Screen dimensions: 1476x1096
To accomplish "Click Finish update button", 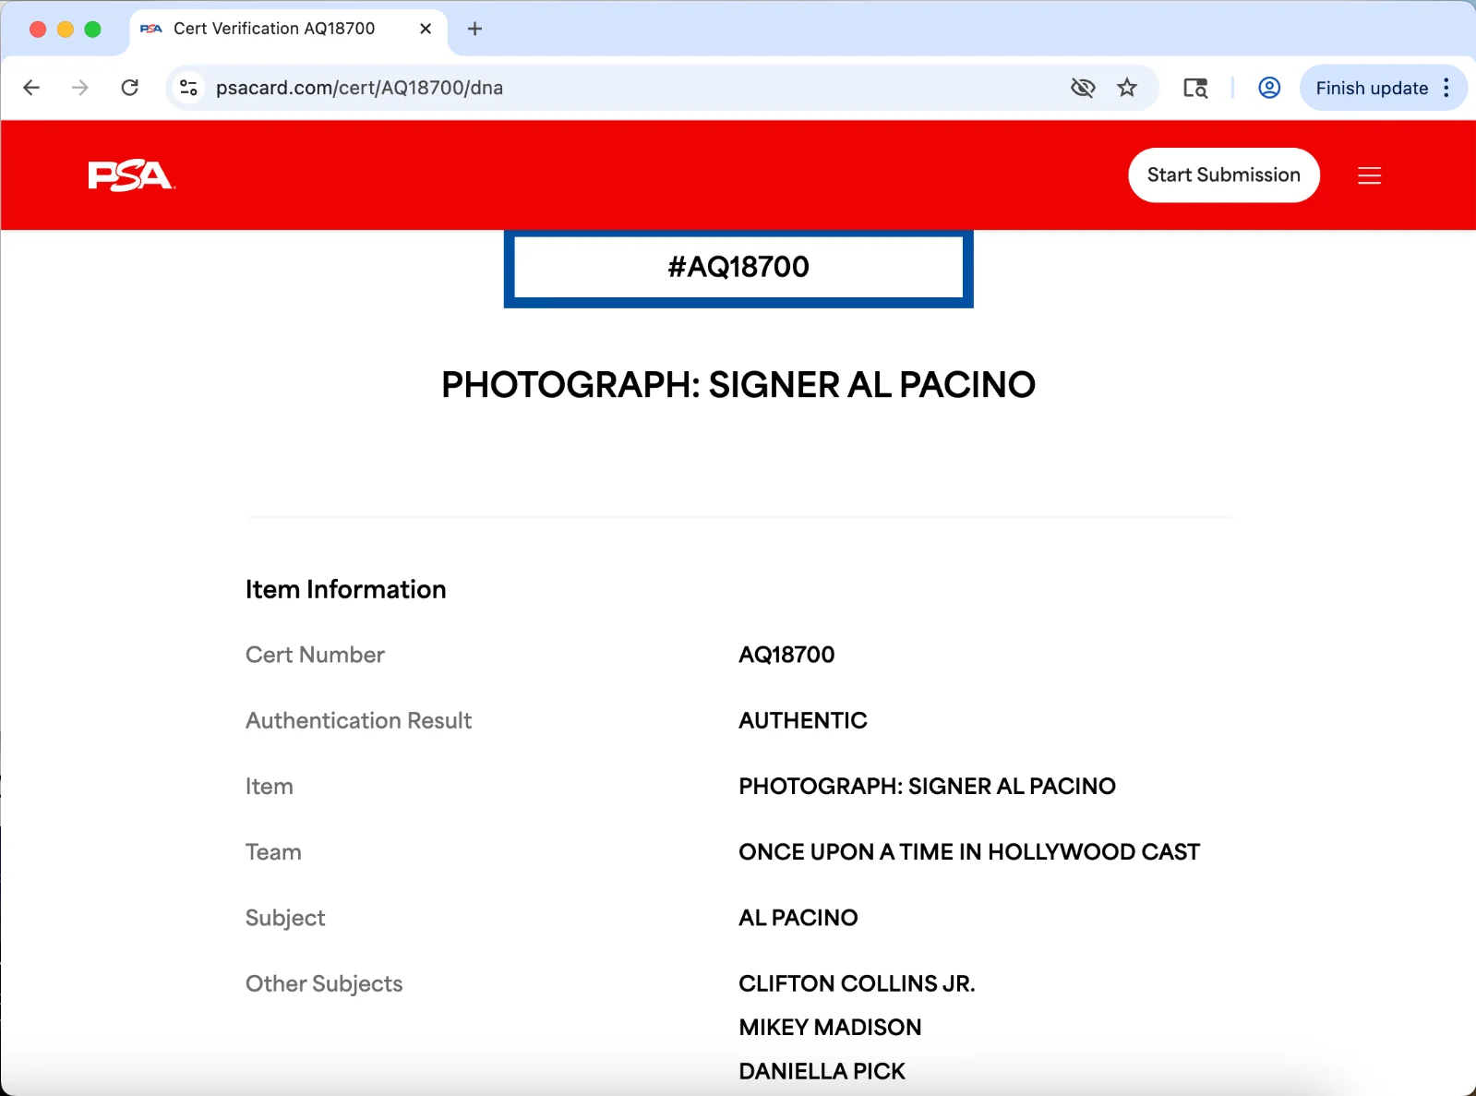I will coord(1372,88).
